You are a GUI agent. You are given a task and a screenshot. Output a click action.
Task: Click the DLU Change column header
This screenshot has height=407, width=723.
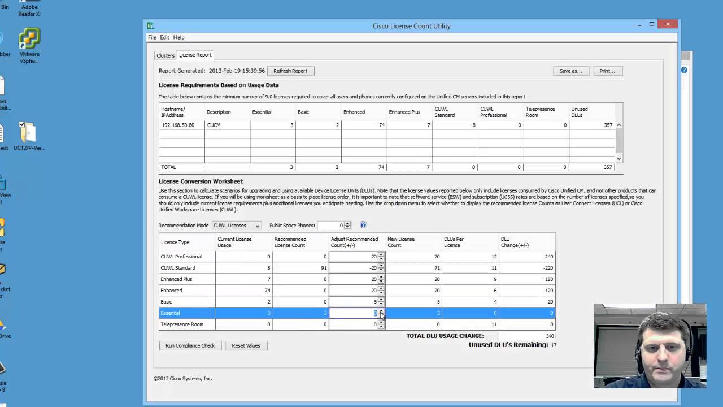[527, 242]
